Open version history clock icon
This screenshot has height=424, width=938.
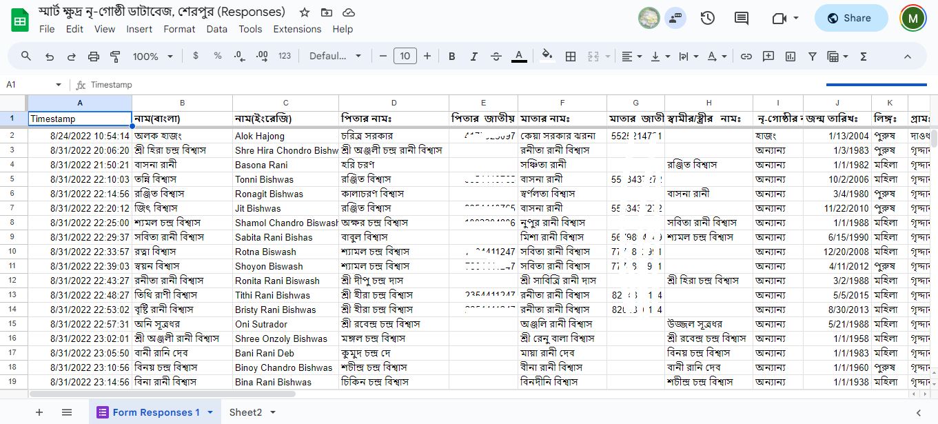coord(708,19)
